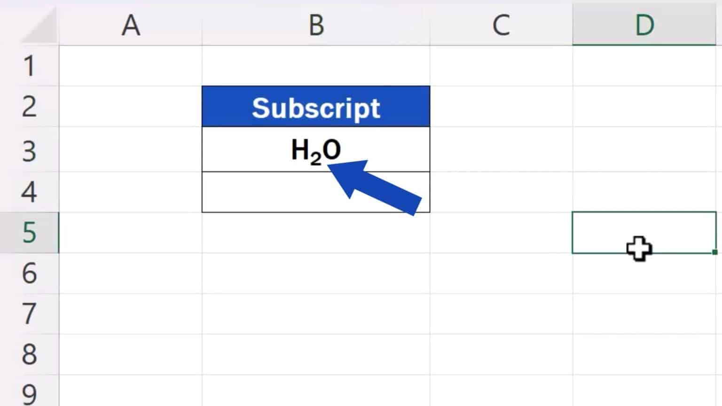Select row 9 header
Image resolution: width=722 pixels, height=406 pixels.
[x=29, y=392]
